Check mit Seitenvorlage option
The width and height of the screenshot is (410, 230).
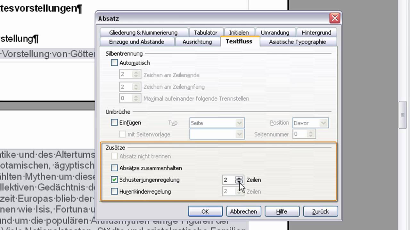coord(122,134)
